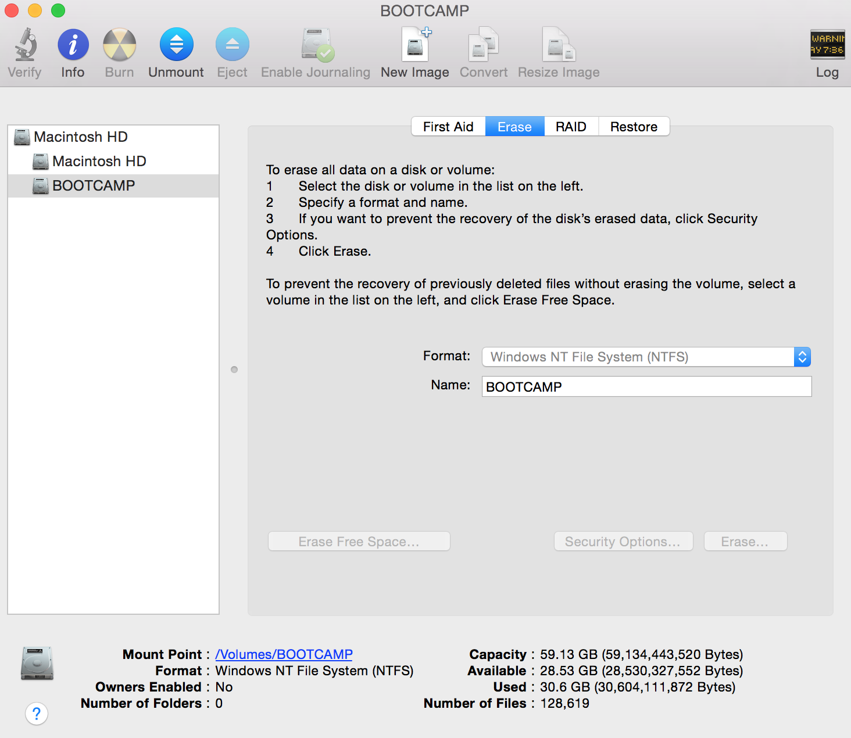The image size is (851, 738).
Task: Click the Capacity value 59.13 GB
Action: (642, 654)
